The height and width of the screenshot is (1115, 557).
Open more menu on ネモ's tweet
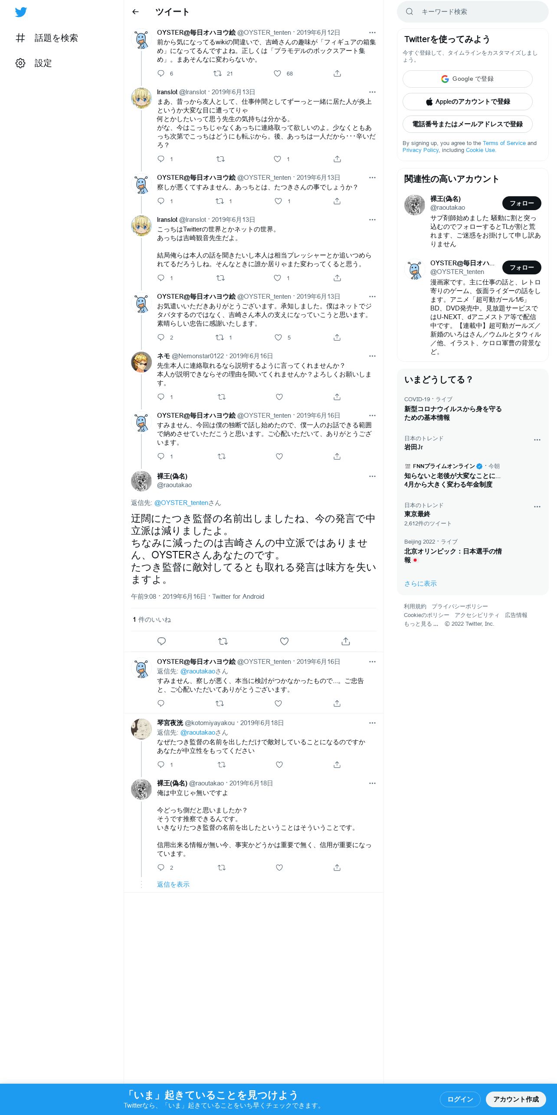point(372,356)
